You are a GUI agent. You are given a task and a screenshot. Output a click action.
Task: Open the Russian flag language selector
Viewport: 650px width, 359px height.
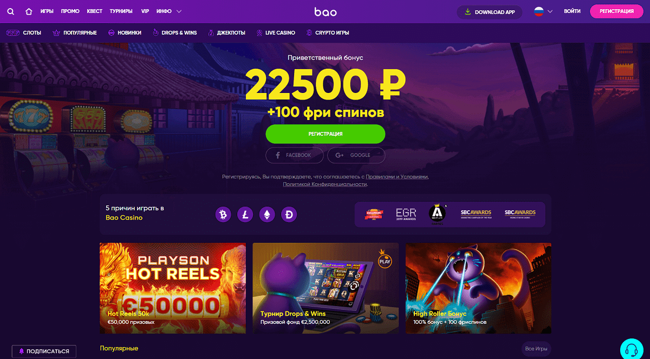coord(543,11)
